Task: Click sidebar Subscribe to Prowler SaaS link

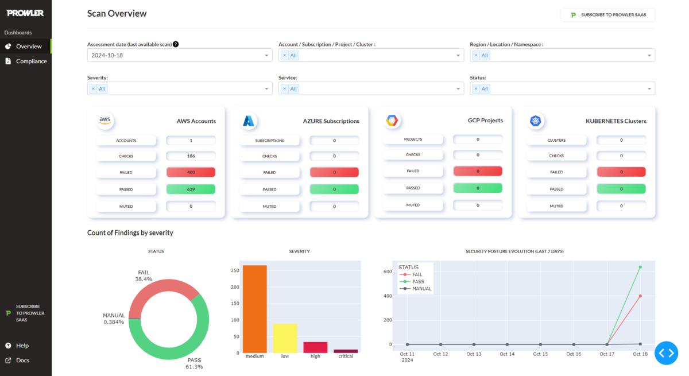Action: click(30, 313)
